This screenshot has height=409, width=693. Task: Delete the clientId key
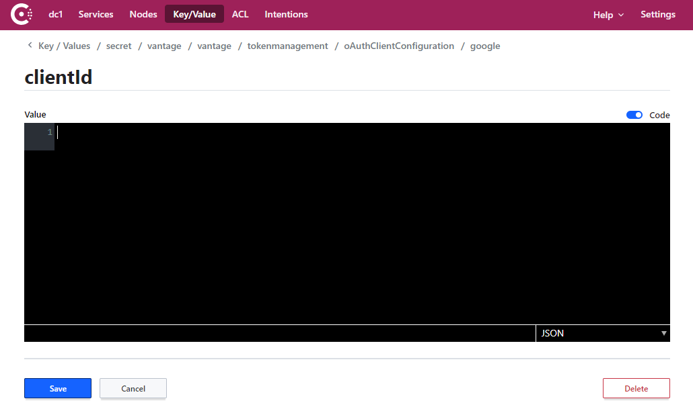tap(636, 388)
